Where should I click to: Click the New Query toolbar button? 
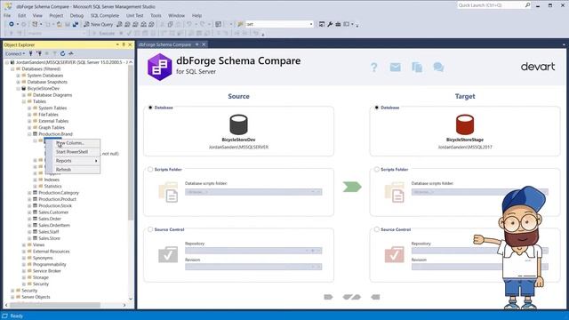tap(99, 24)
